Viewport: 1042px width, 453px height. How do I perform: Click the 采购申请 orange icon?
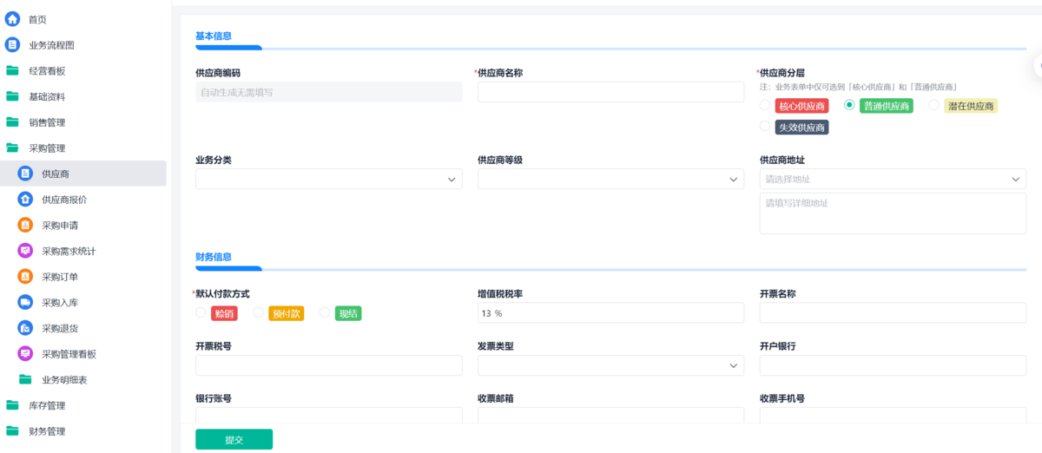25,226
